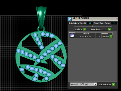
Task: Click the green arrow beside 0.66tw
Action: point(111,37)
